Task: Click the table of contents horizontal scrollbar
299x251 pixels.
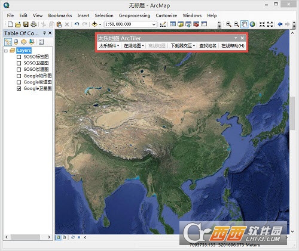Action: click(x=28, y=237)
